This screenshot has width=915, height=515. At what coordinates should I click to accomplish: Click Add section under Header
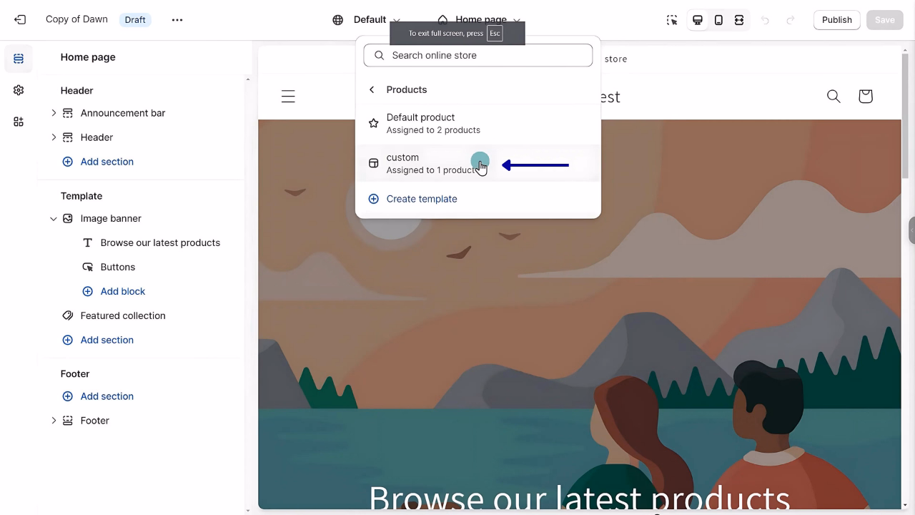[x=98, y=162]
